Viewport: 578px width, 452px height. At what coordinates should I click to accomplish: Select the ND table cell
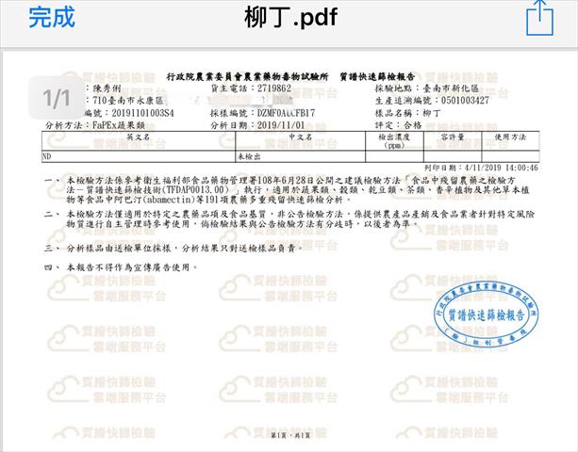tap(139, 156)
